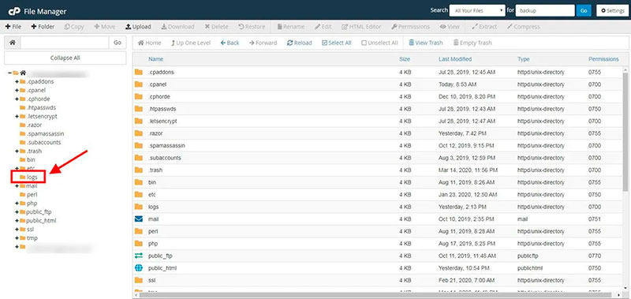Open Settings gear button
631x299 pixels.
click(x=613, y=11)
